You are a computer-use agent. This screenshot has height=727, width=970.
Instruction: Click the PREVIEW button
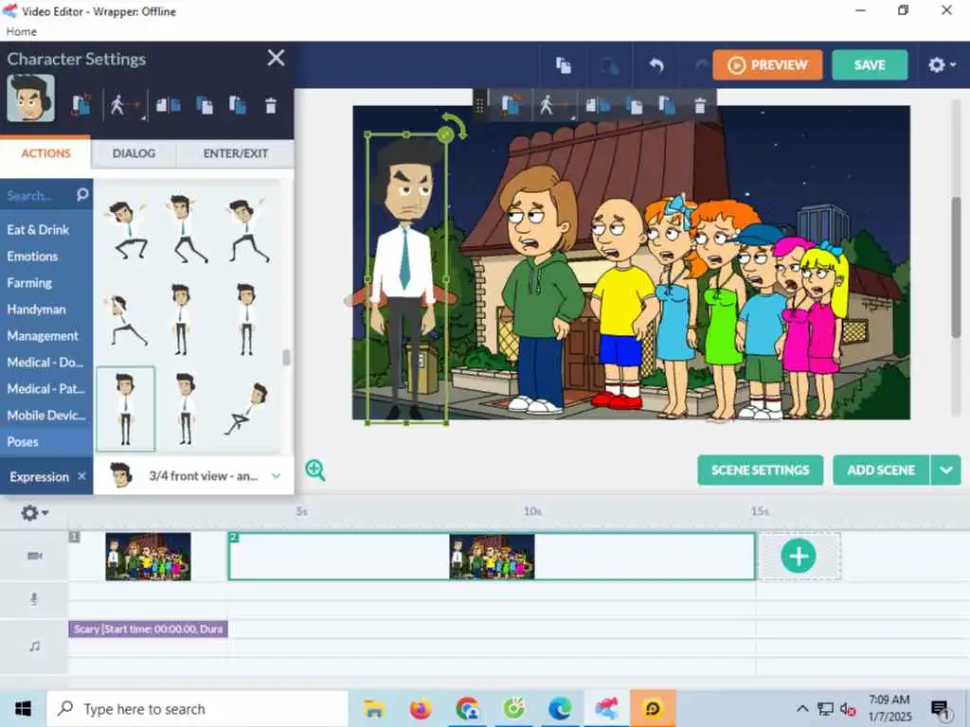click(767, 65)
